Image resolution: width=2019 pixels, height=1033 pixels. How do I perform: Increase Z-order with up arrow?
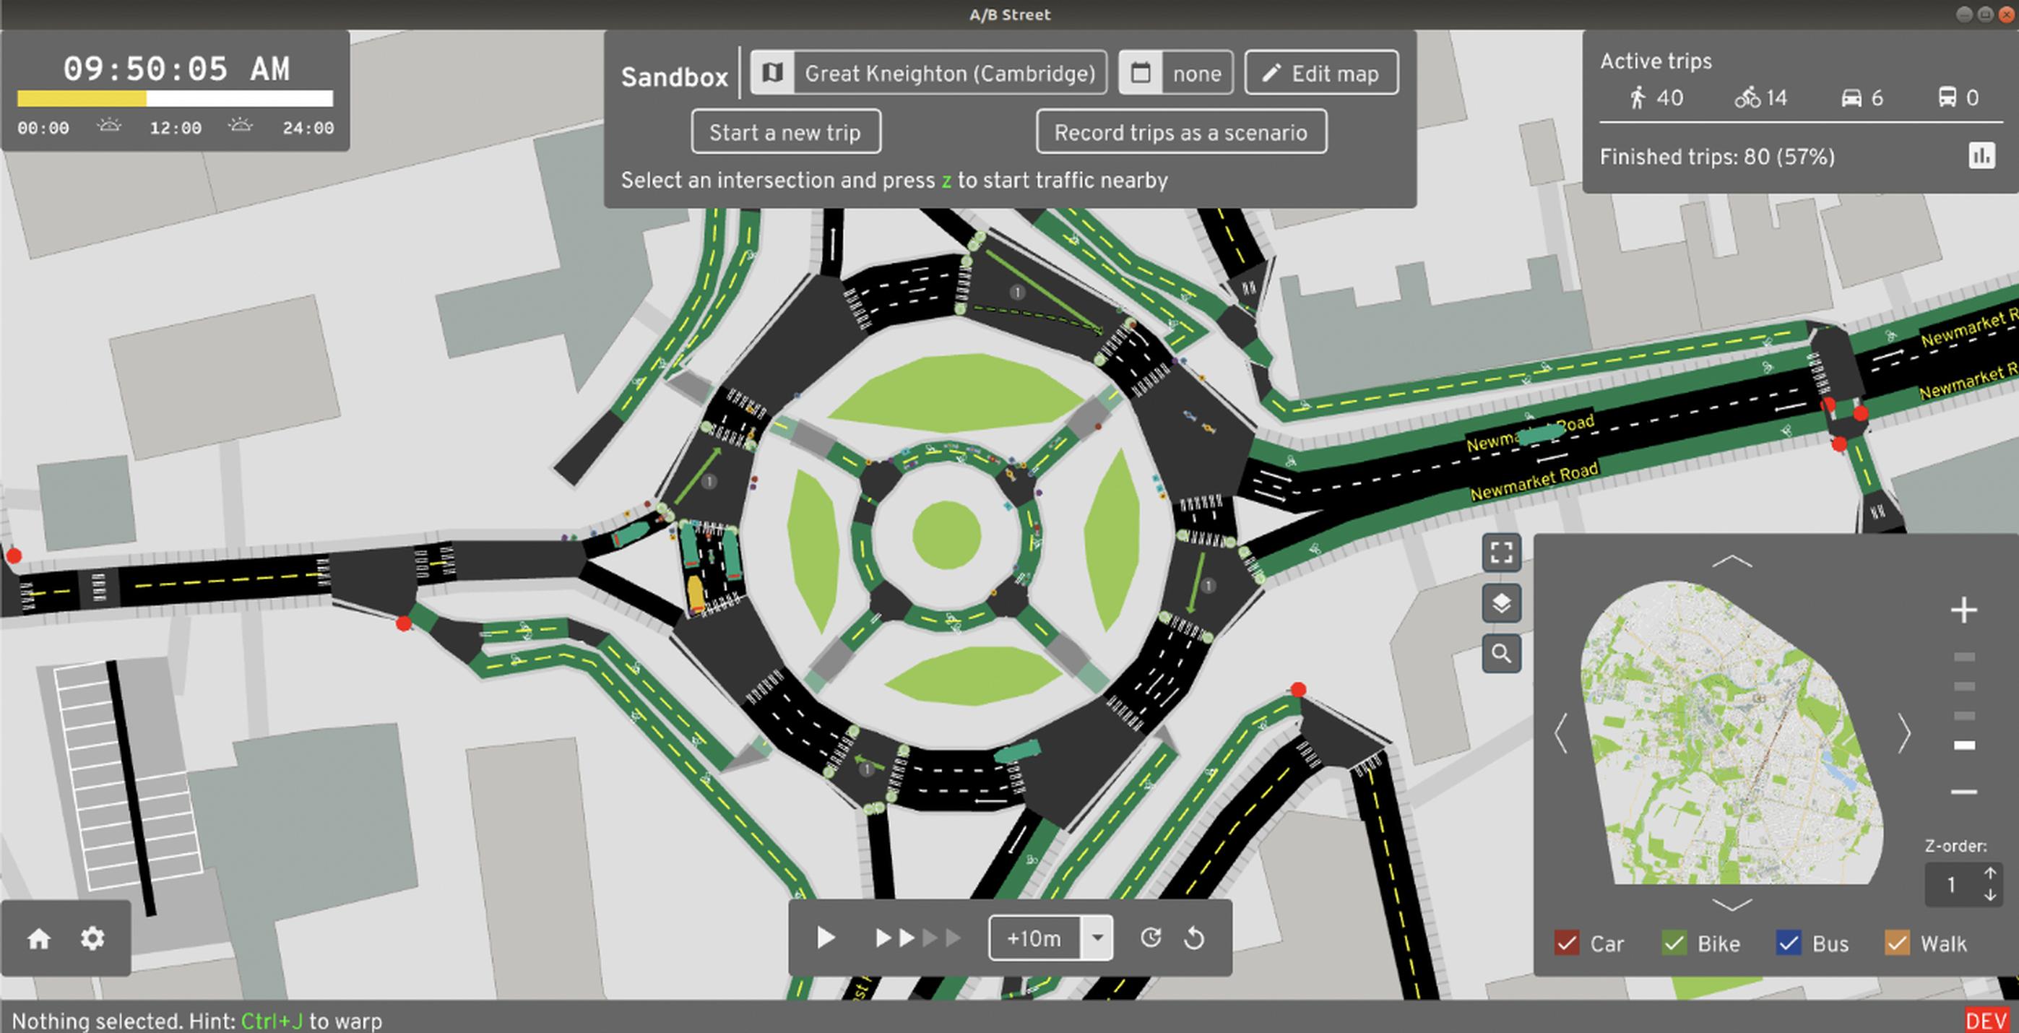1990,873
